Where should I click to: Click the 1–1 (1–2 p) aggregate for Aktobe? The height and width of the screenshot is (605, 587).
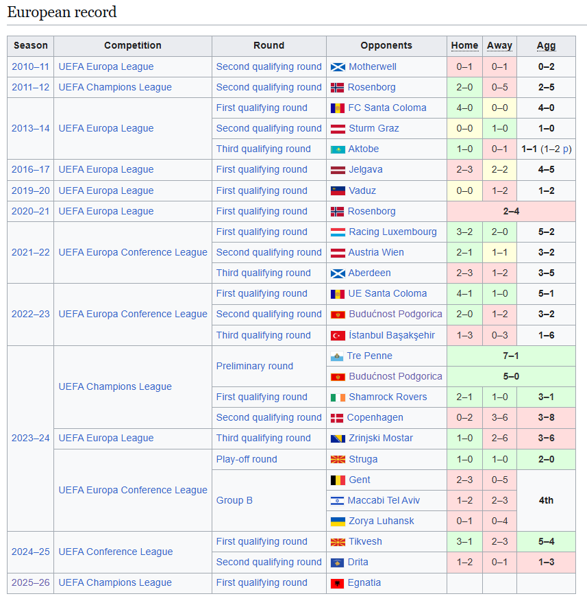(x=546, y=149)
